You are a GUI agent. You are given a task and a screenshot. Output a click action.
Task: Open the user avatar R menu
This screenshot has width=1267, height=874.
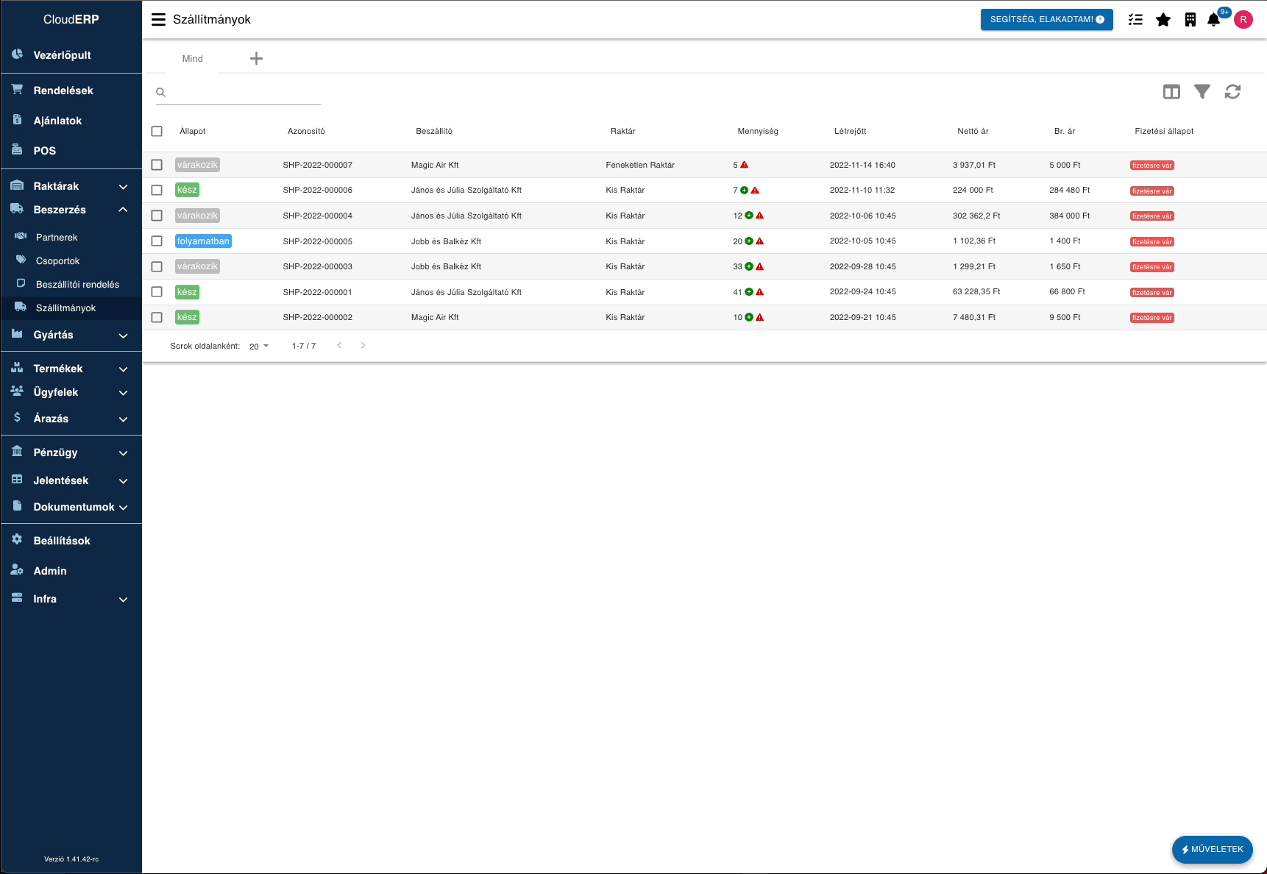click(1243, 20)
